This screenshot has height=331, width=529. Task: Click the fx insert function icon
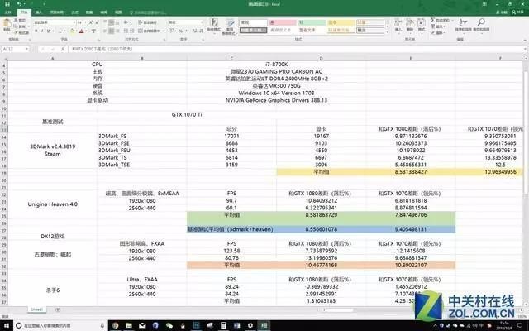[63, 49]
